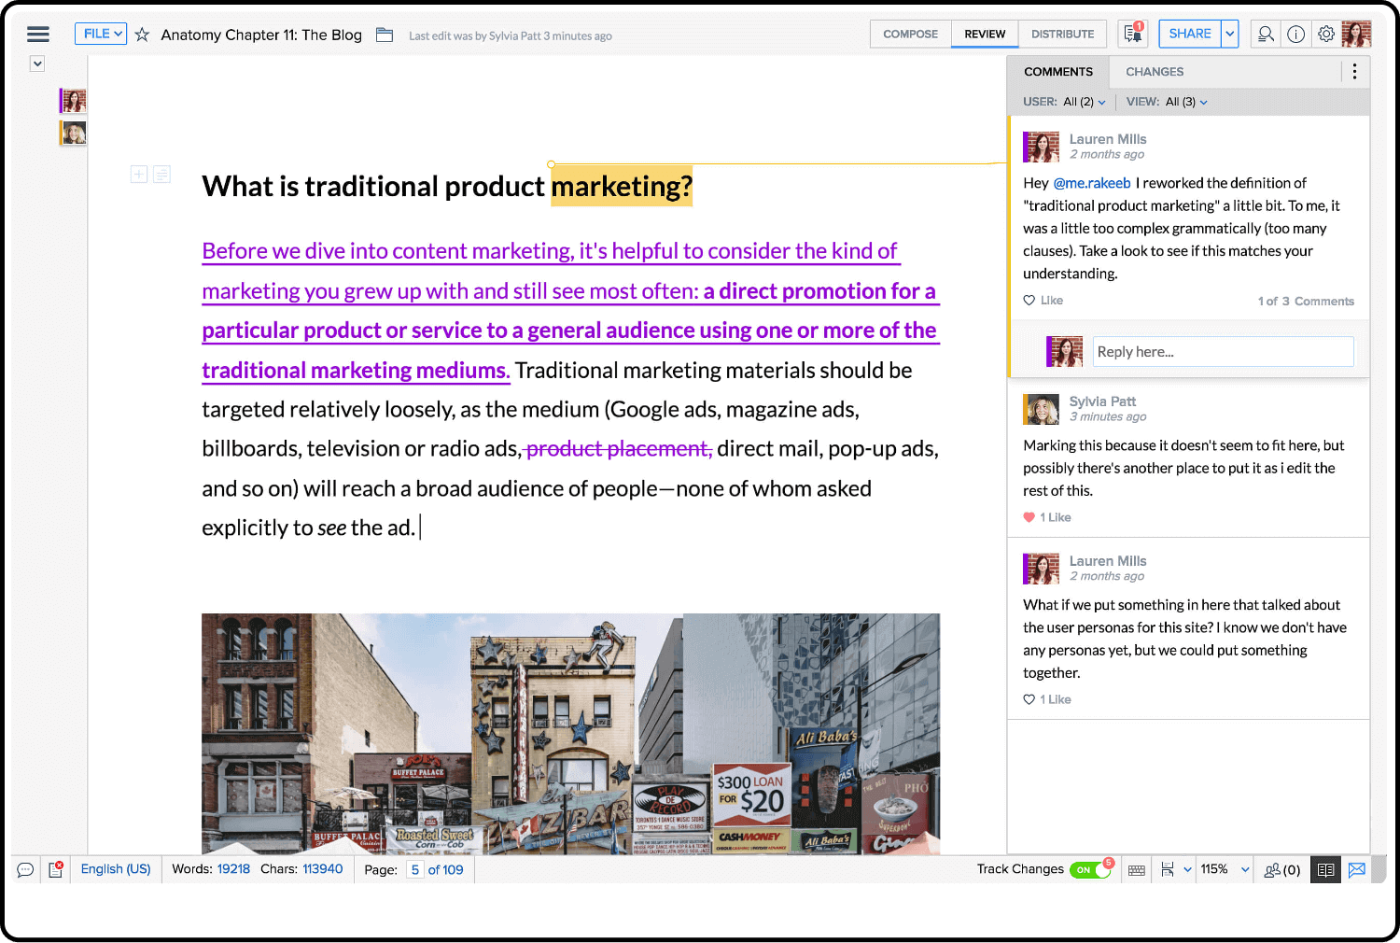The image size is (1400, 943).
Task: Open the document info icon
Action: (x=1296, y=35)
